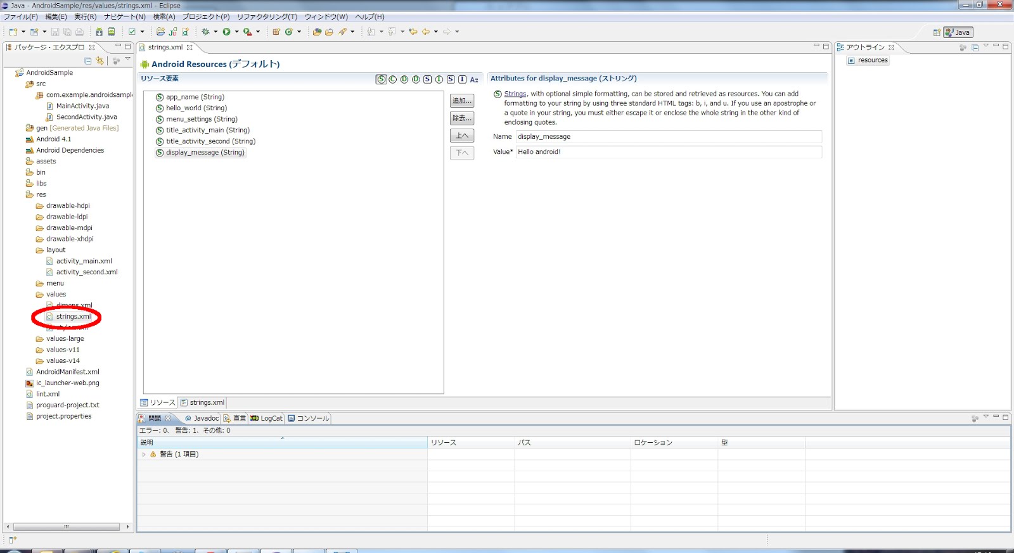Switch to the LogCat tab
This screenshot has width=1014, height=553.
point(266,418)
